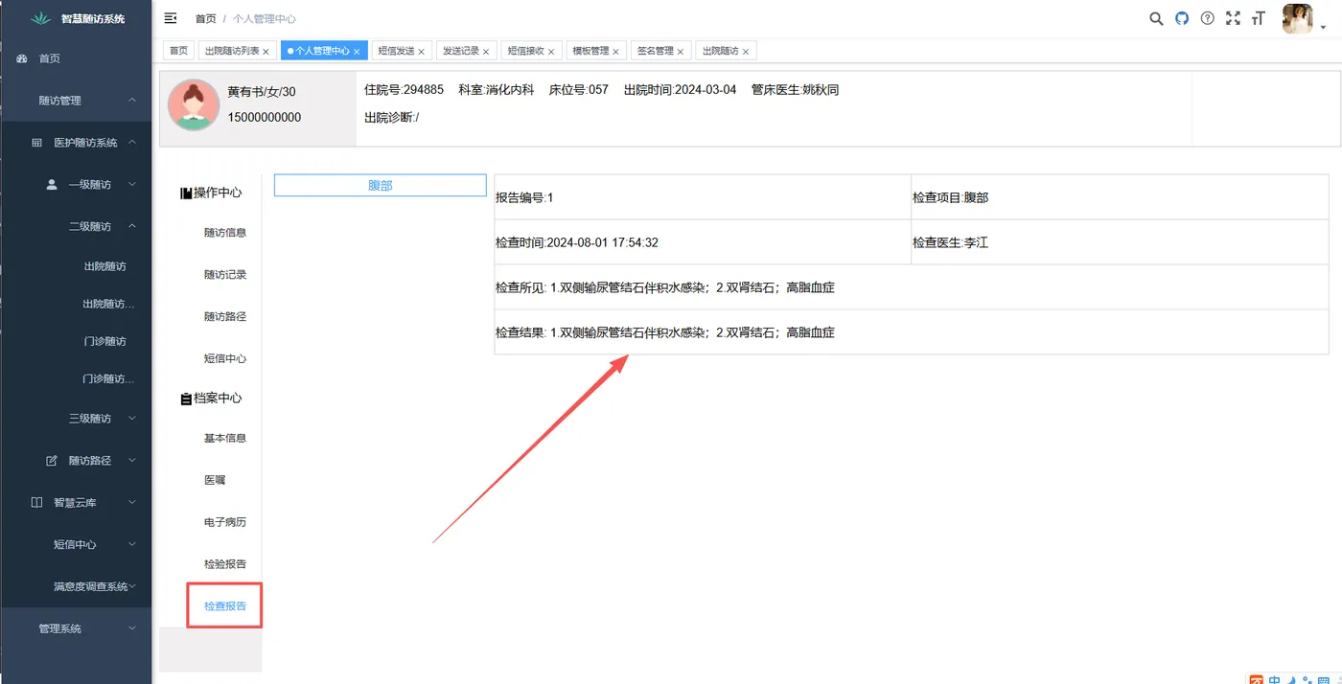Click 首页 in the breadcrumb

point(205,19)
